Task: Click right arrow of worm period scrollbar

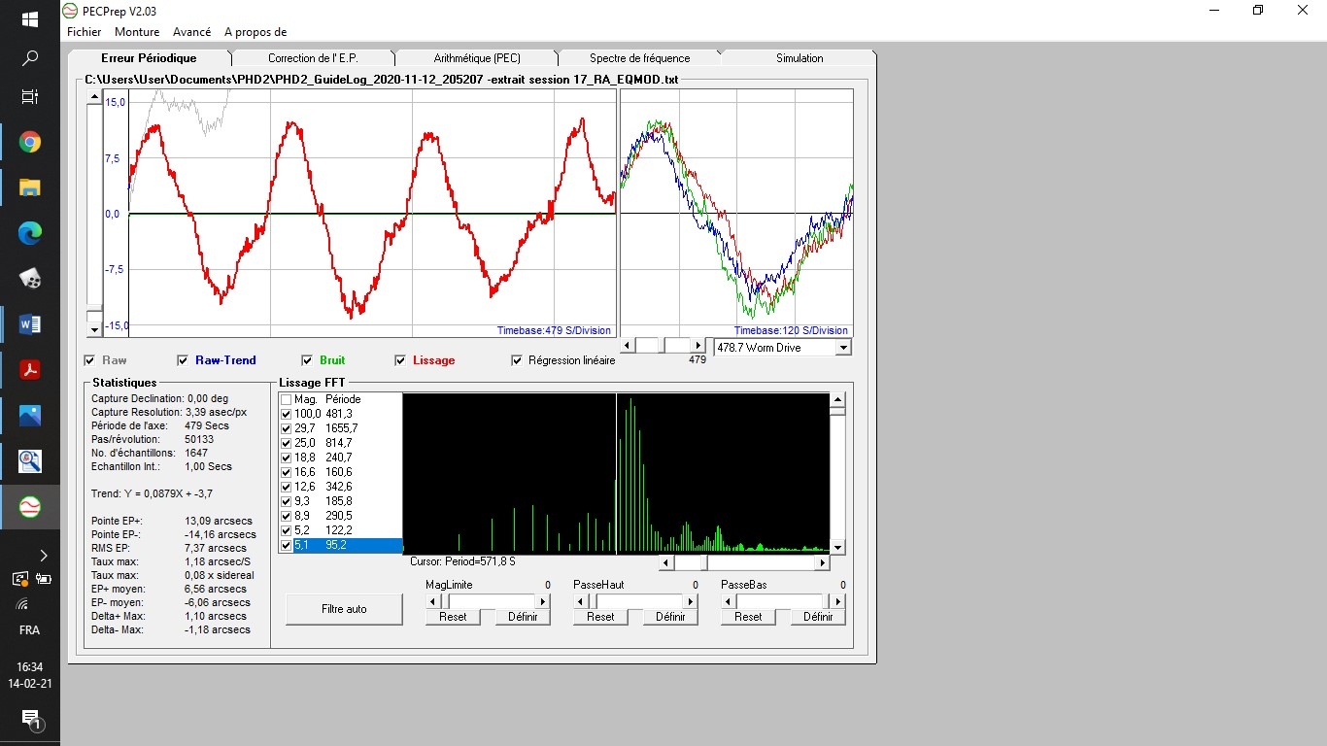Action: [698, 346]
